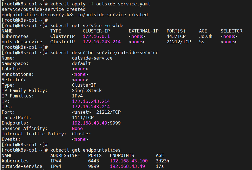The image size is (252, 170).
Task: Click the 'kubectl get service -o wide' command
Action: click(87, 25)
